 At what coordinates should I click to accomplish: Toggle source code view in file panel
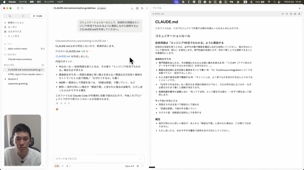(283, 14)
